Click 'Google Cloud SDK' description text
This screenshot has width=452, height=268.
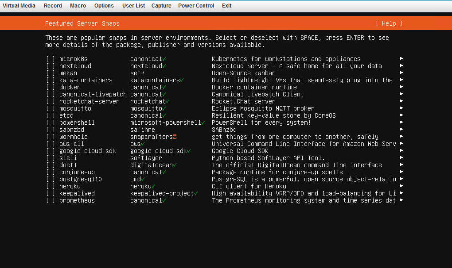pos(240,151)
